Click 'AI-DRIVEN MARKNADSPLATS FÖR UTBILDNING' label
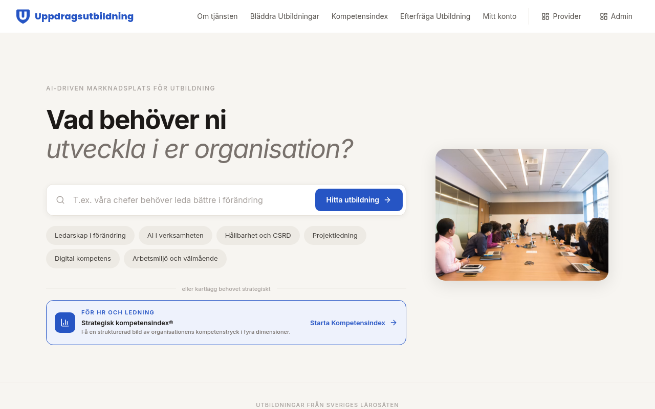 130,88
